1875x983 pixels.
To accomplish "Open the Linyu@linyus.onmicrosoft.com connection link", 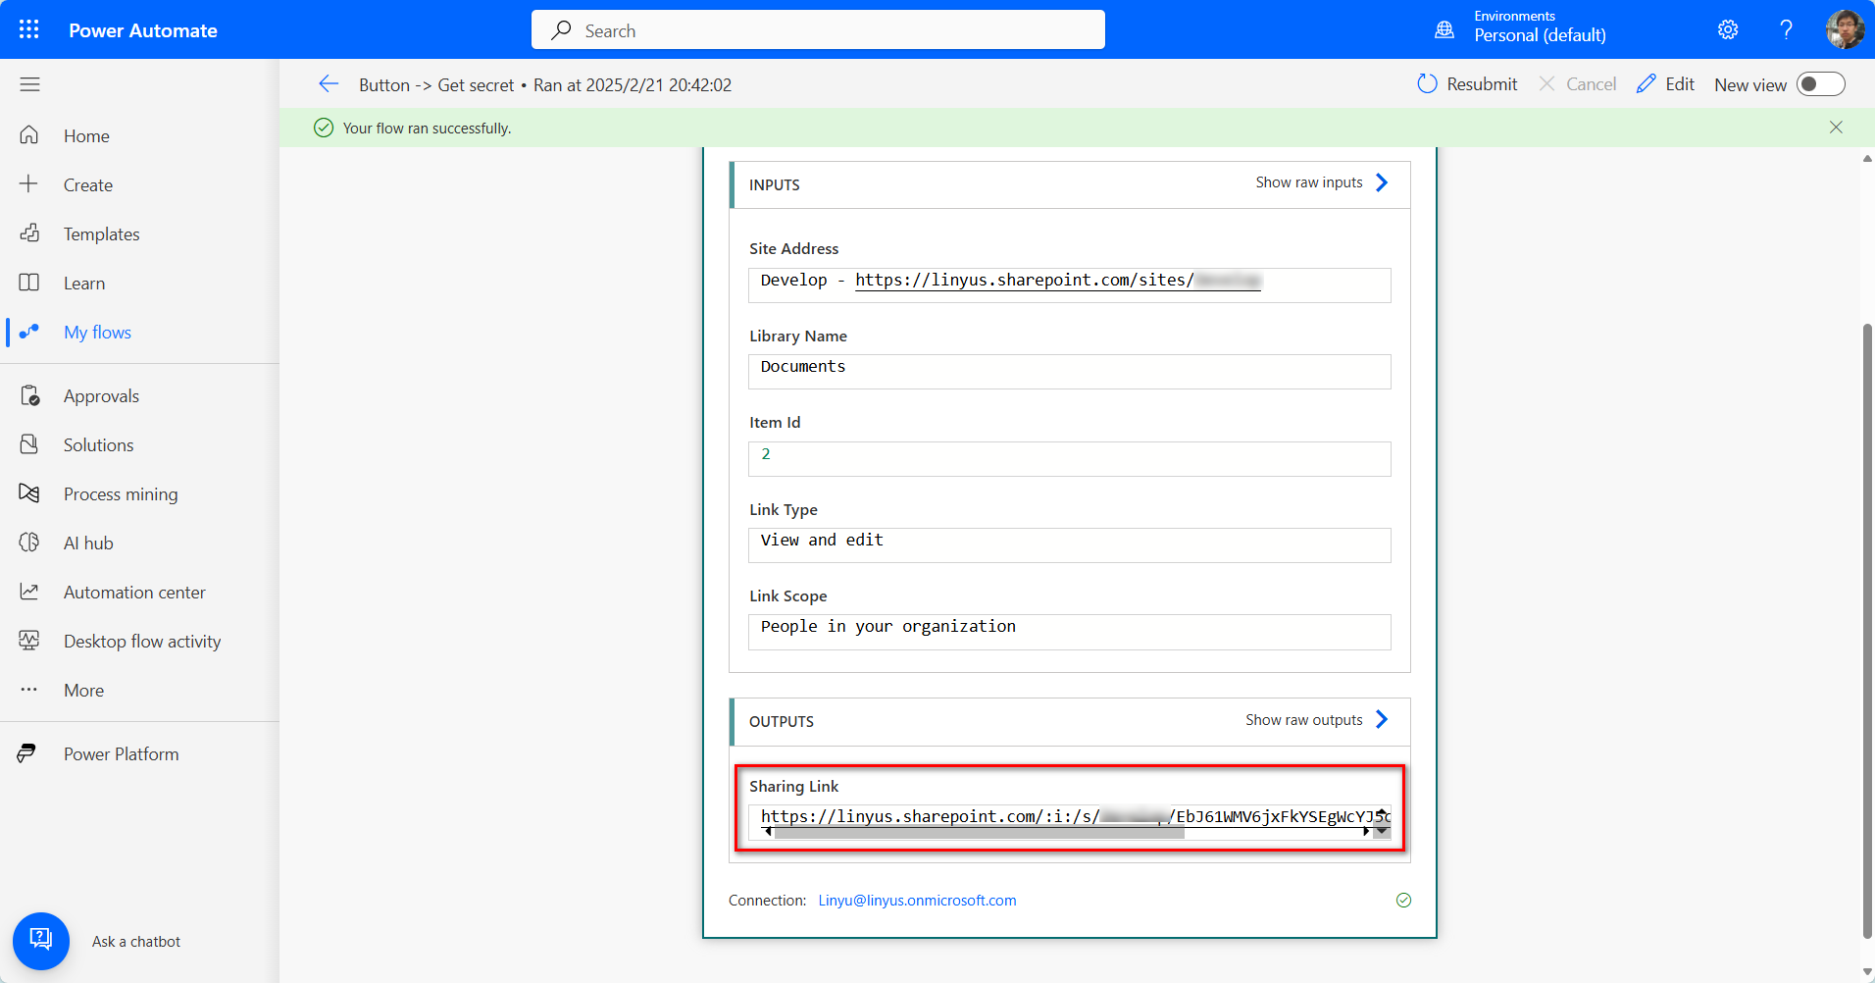I will [916, 900].
